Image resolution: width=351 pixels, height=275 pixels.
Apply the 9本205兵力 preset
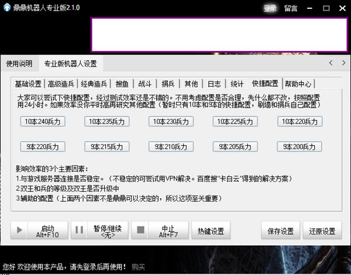point(235,147)
